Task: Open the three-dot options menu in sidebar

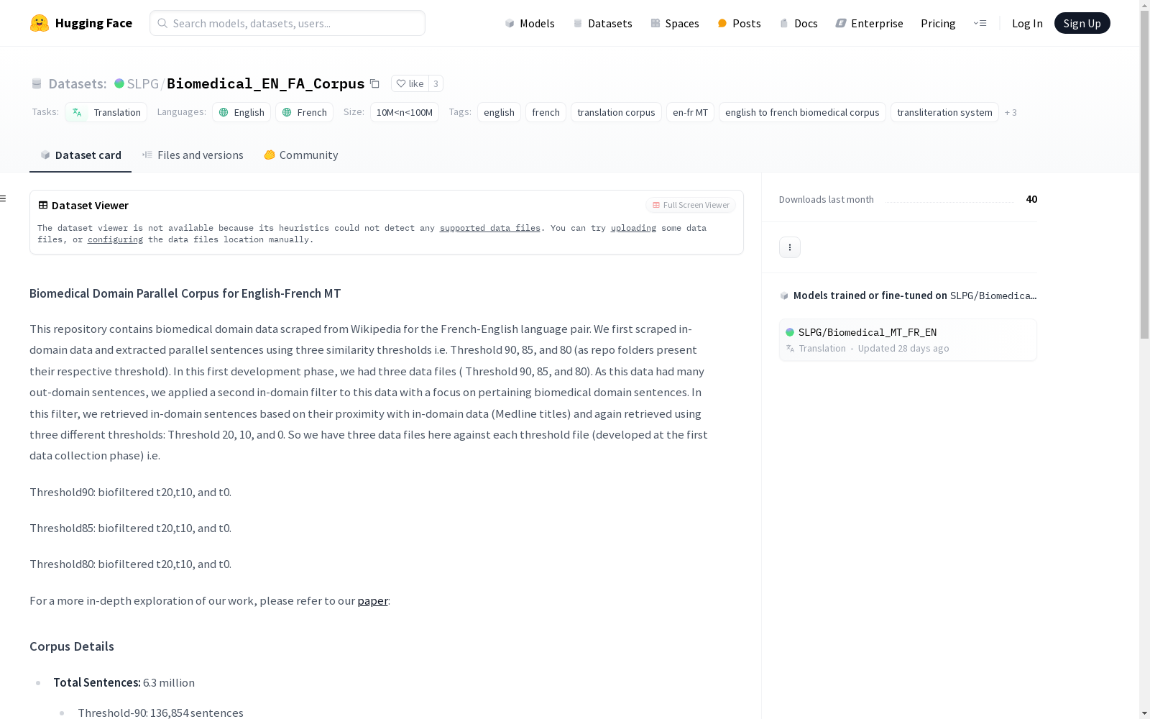Action: (790, 247)
